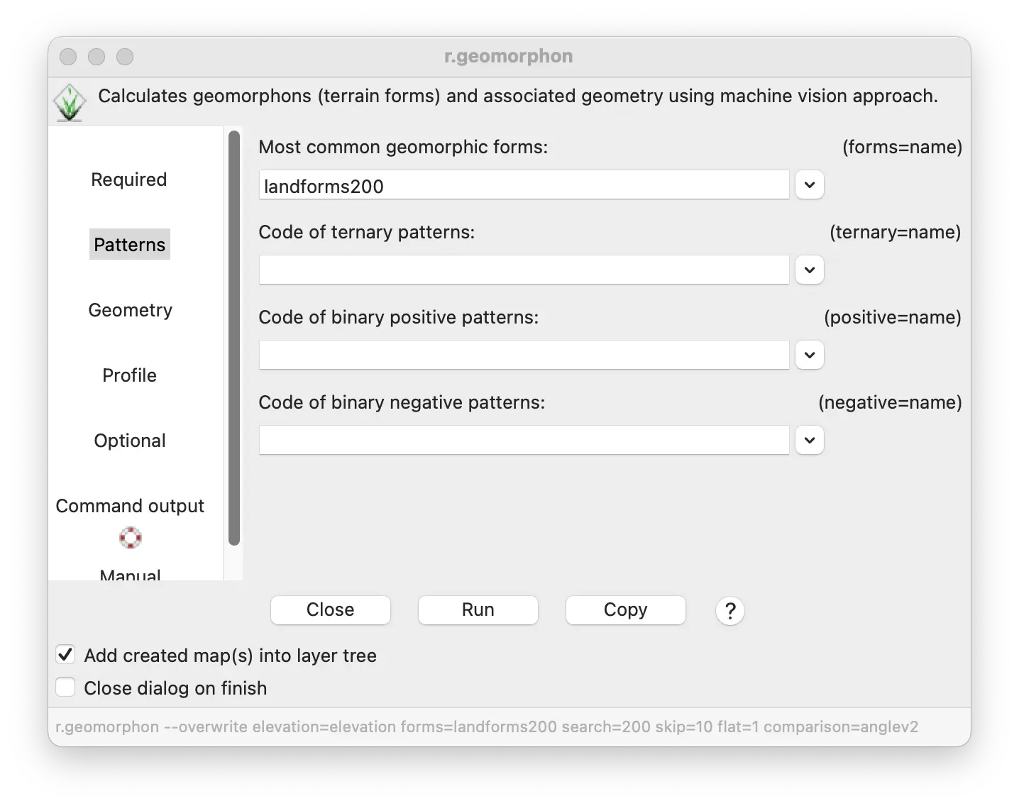Viewport: 1019px width, 806px height.
Task: Copy the command string with Copy button
Action: pos(626,610)
